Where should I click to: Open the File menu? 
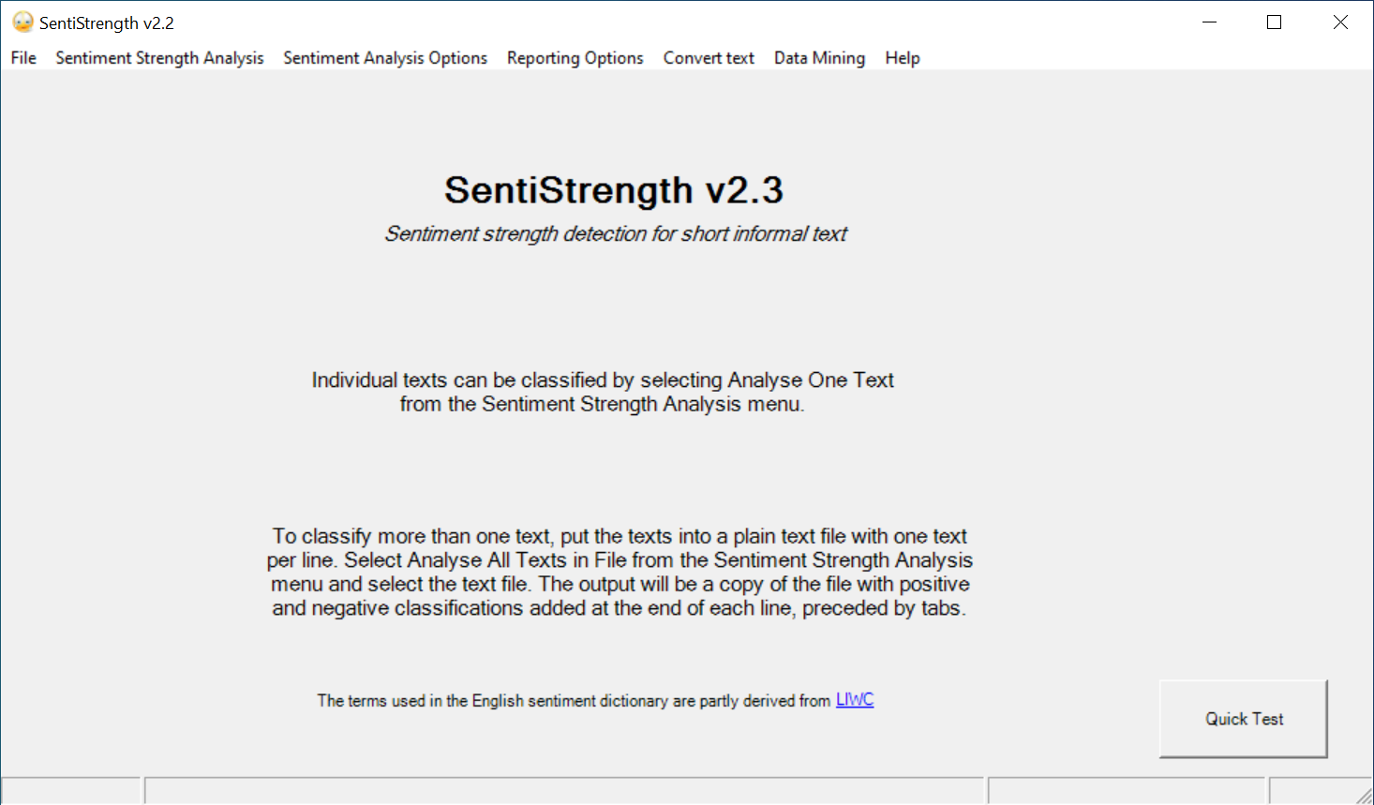pyautogui.click(x=23, y=58)
